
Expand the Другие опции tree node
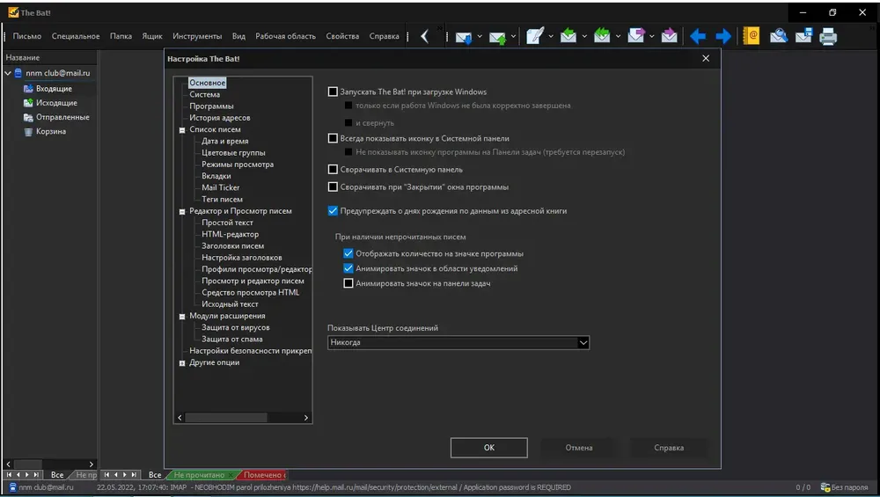pyautogui.click(x=182, y=363)
